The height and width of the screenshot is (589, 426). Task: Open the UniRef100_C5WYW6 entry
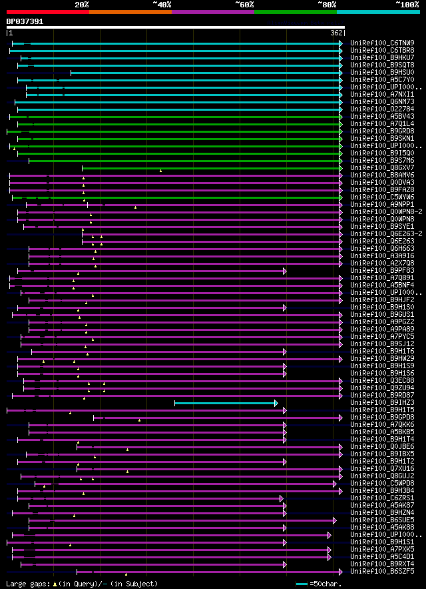point(382,197)
